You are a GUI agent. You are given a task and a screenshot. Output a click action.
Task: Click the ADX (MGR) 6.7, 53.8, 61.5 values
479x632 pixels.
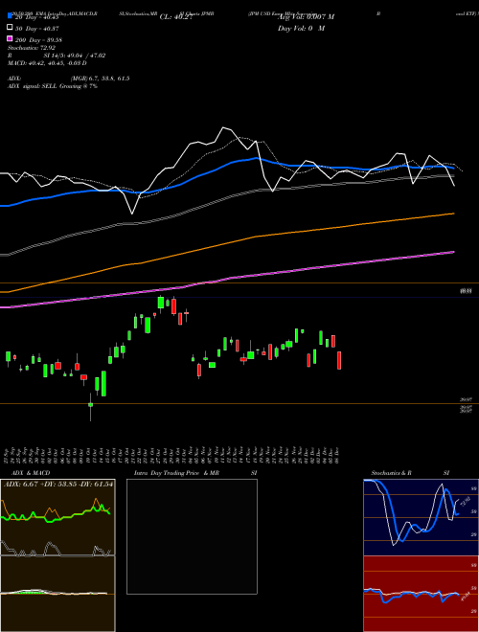100,79
